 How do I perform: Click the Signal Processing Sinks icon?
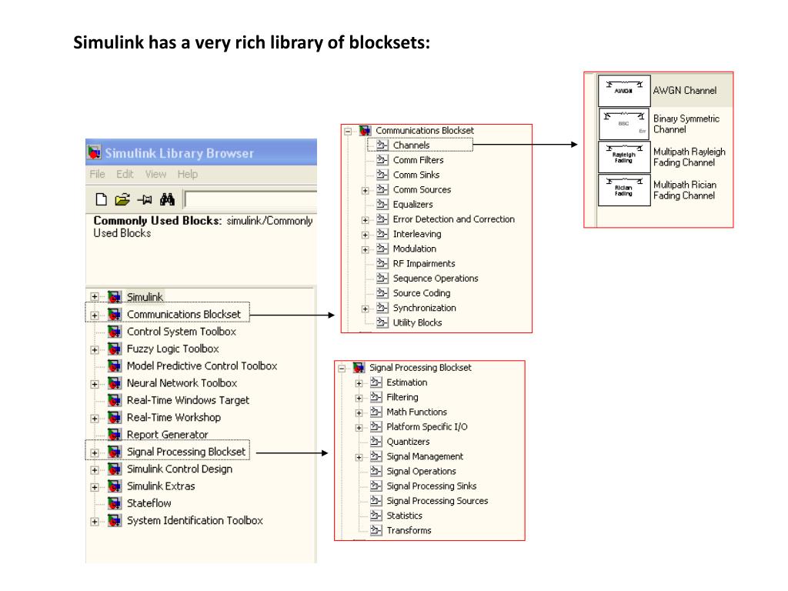coord(376,486)
